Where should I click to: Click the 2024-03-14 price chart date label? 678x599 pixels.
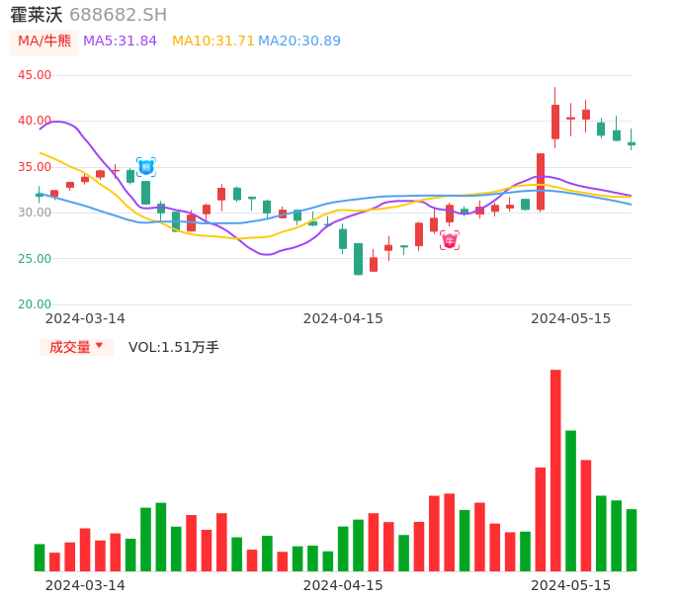85,318
